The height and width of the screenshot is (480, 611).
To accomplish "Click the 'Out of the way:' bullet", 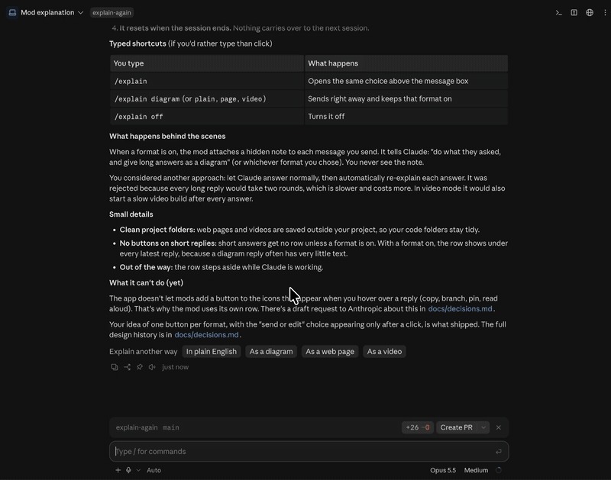I will [x=146, y=267].
